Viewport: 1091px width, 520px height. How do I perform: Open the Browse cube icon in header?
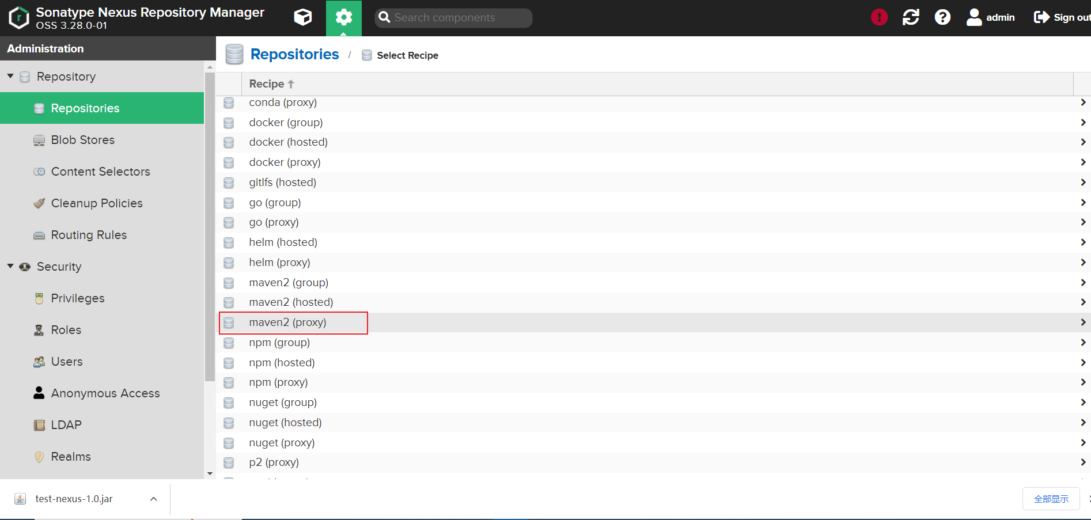302,18
